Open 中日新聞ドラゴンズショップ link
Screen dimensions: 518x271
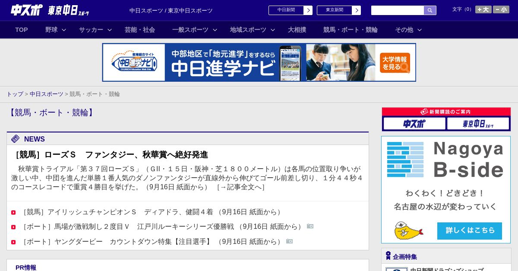coord(447,270)
